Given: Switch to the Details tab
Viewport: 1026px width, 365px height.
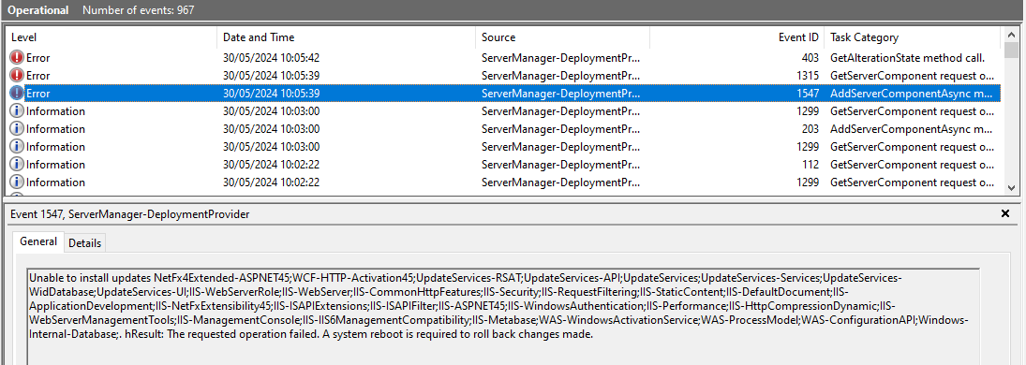Looking at the screenshot, I should tap(85, 243).
